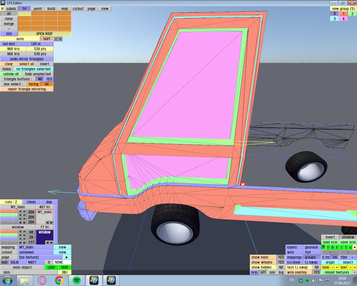Switch to the map mode tab
The width and height of the screenshot is (357, 286).
65,9
